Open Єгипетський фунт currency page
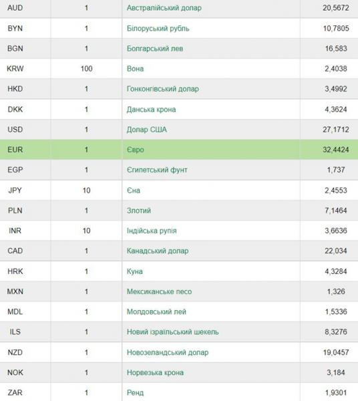Screen dimensions: 358x401 [x=157, y=170]
